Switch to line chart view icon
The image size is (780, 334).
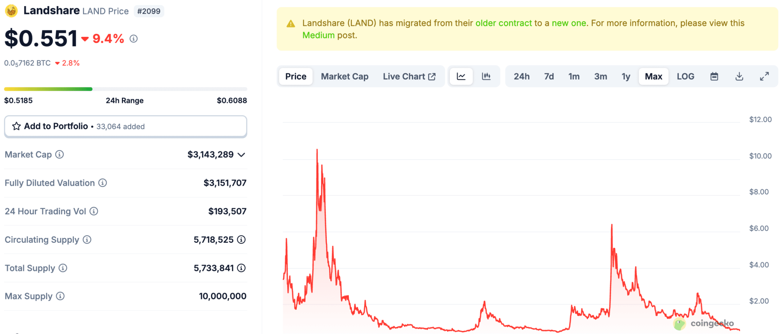[x=461, y=76]
